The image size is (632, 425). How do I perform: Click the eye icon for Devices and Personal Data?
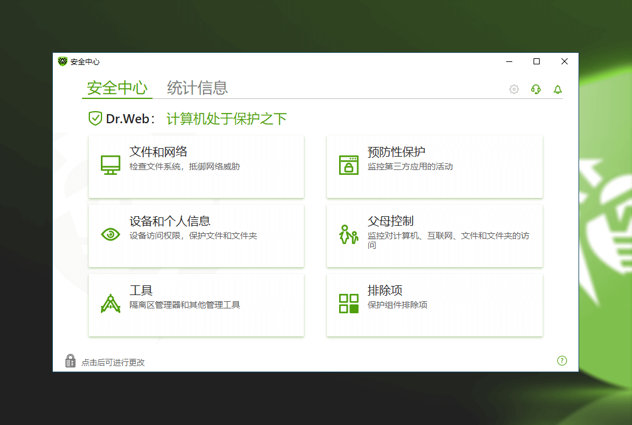tap(110, 234)
